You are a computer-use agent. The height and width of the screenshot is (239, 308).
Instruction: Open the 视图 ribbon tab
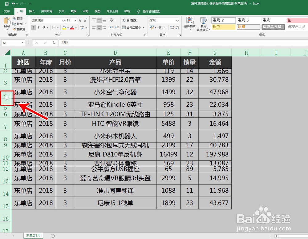[97, 11]
